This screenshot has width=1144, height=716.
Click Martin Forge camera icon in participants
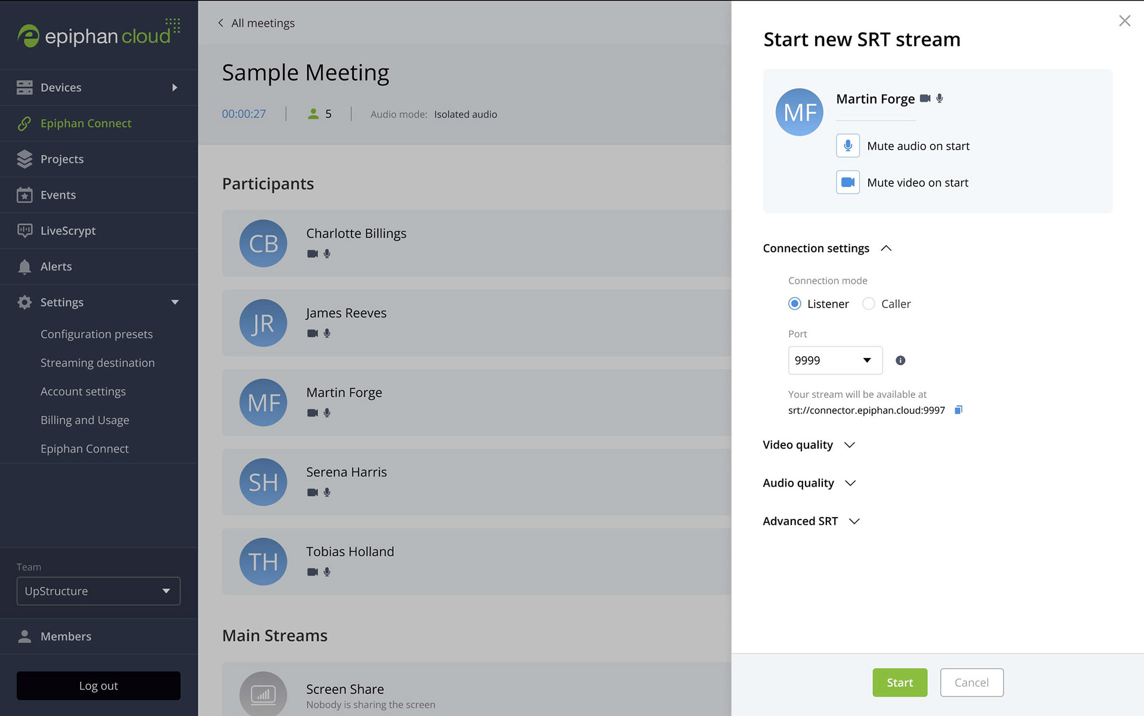pos(312,413)
